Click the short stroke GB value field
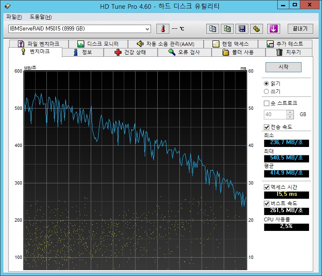The height and width of the screenshot is (276, 322). [275, 114]
